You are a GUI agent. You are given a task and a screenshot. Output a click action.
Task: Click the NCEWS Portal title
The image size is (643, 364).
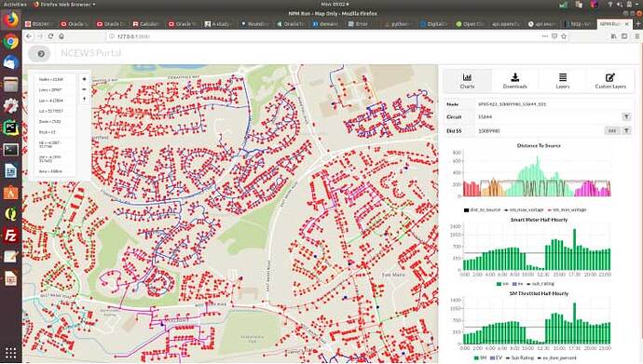pyautogui.click(x=90, y=53)
